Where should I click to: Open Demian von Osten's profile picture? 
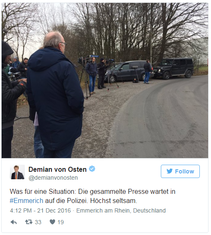pyautogui.click(x=17, y=172)
